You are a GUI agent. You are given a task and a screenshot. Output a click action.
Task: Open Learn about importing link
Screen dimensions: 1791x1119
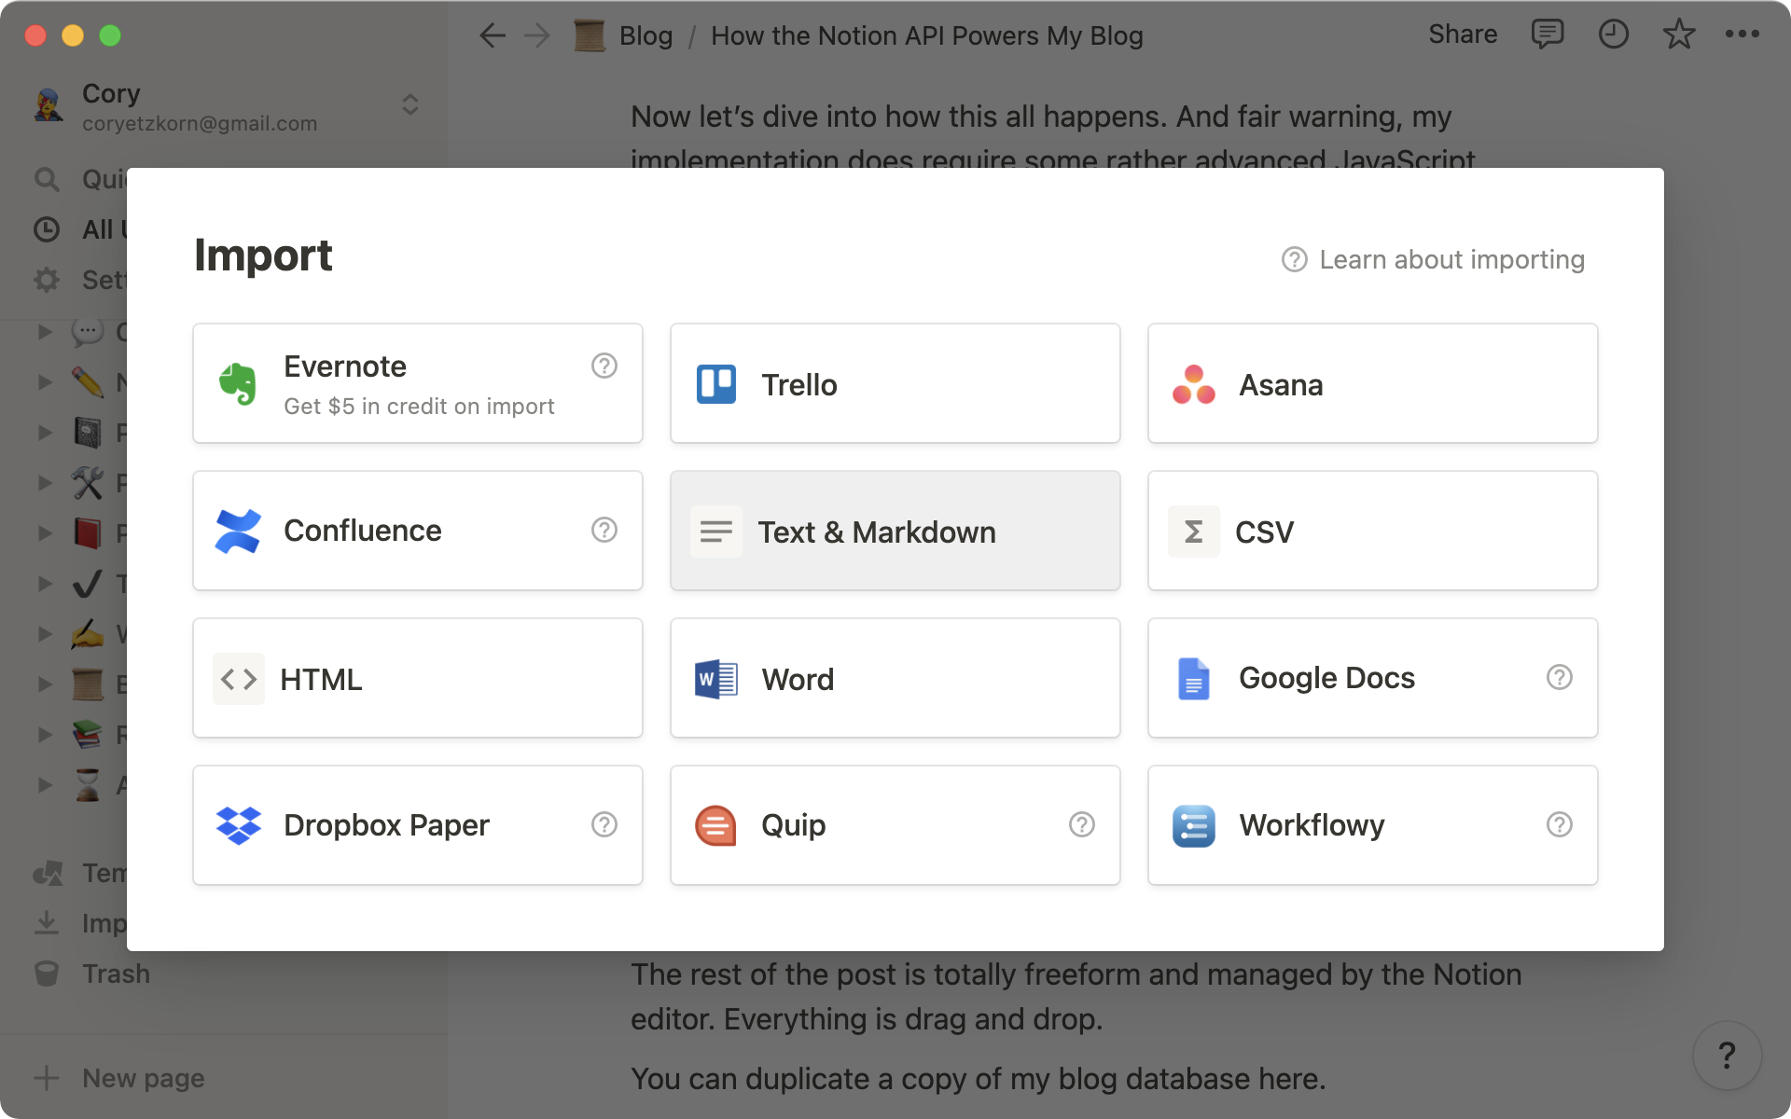1434,259
